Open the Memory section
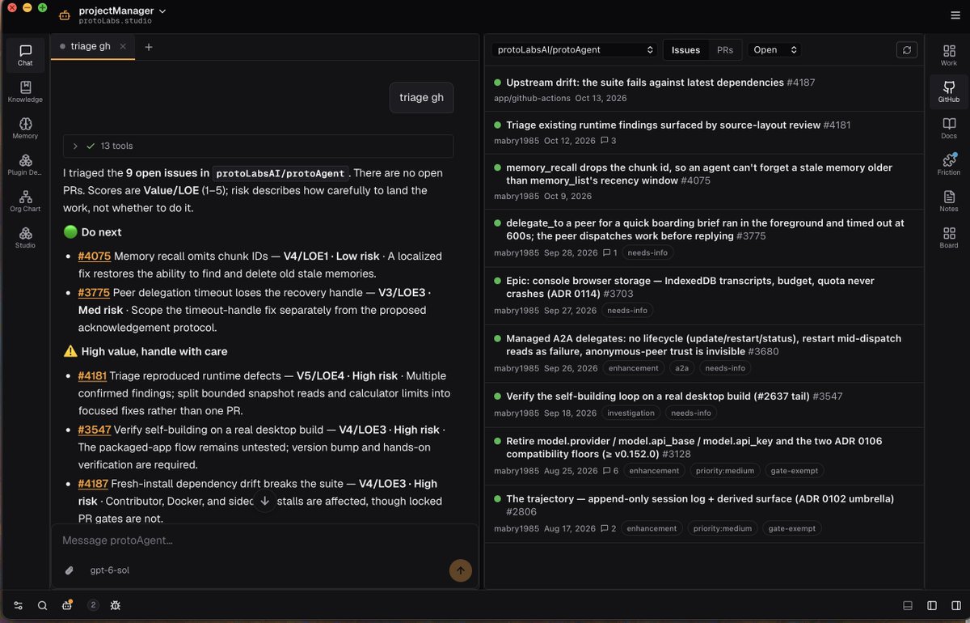 (x=25, y=128)
